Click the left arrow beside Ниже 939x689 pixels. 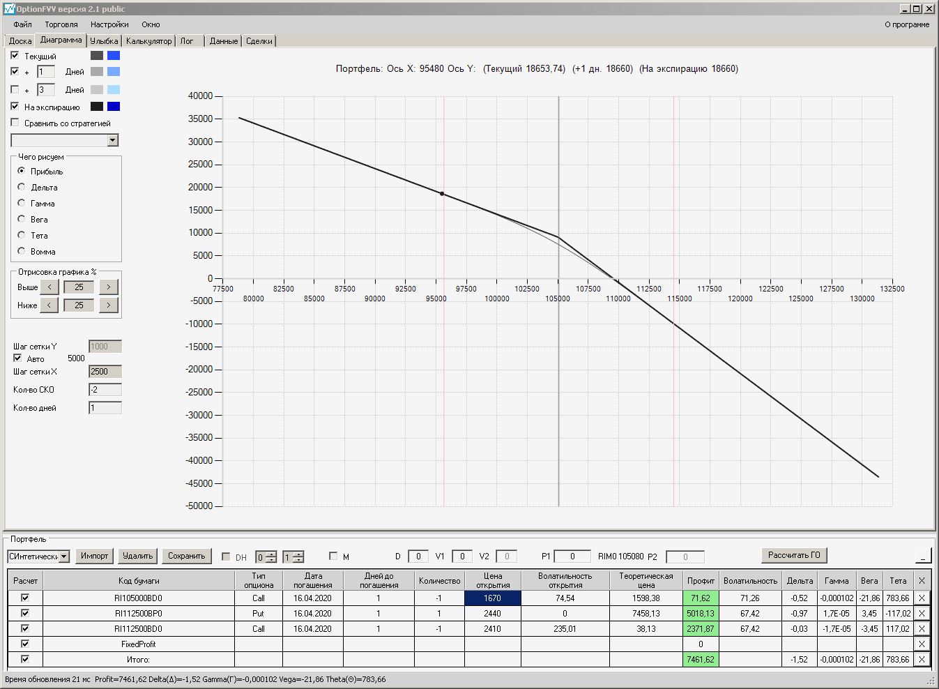[x=49, y=305]
